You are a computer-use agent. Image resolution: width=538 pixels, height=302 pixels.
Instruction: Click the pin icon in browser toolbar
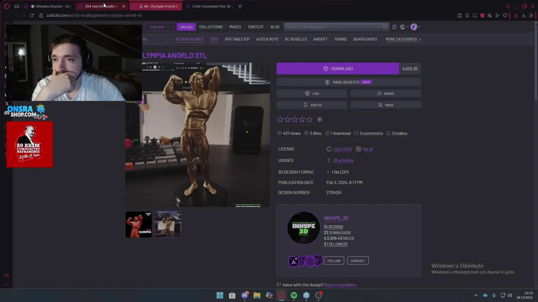[467, 16]
